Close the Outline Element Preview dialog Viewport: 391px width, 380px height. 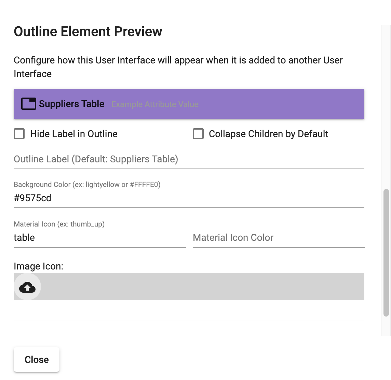tap(37, 360)
